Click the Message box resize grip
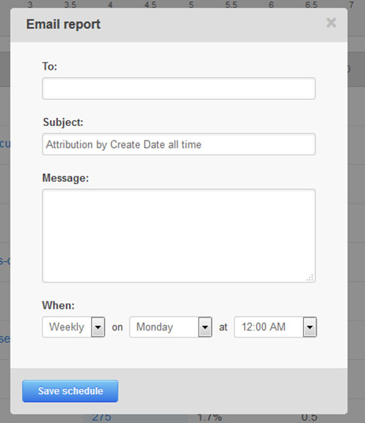Viewport: 365px width, 423px height. (310, 277)
